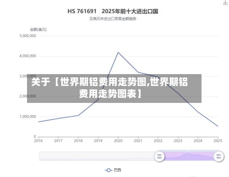Grab the right handle of the range slider

coord(218,156)
